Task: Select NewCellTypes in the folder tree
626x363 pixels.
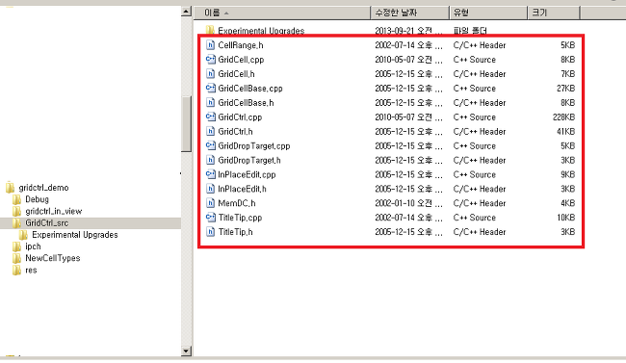Action: click(53, 258)
